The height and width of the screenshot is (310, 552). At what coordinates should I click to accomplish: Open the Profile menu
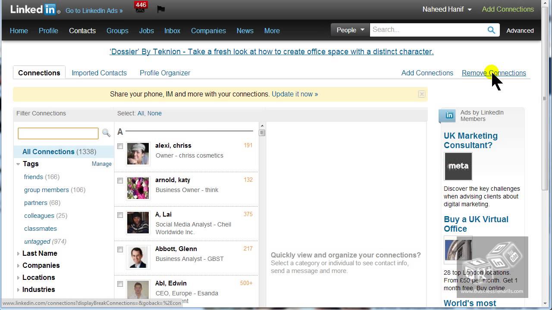click(x=48, y=31)
